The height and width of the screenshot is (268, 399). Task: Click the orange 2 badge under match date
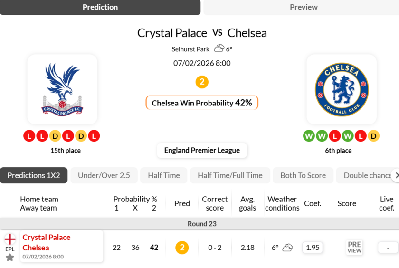202,82
